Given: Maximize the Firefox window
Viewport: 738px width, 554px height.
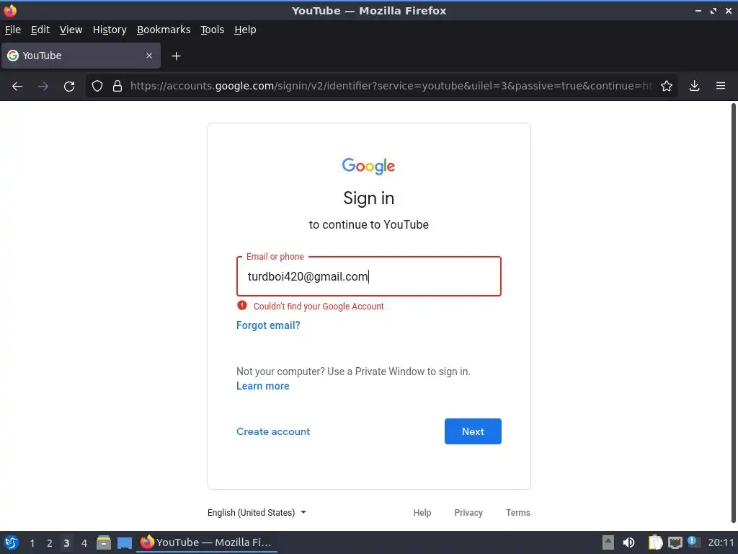Looking at the screenshot, I should (713, 11).
